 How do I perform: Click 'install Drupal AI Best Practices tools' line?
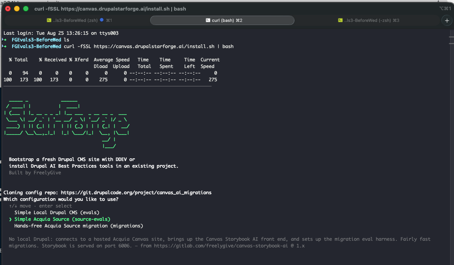coord(93,166)
